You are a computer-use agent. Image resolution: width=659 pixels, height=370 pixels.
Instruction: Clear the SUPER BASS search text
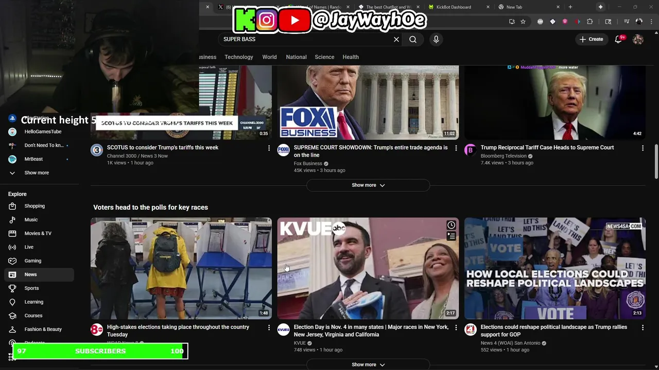[396, 39]
